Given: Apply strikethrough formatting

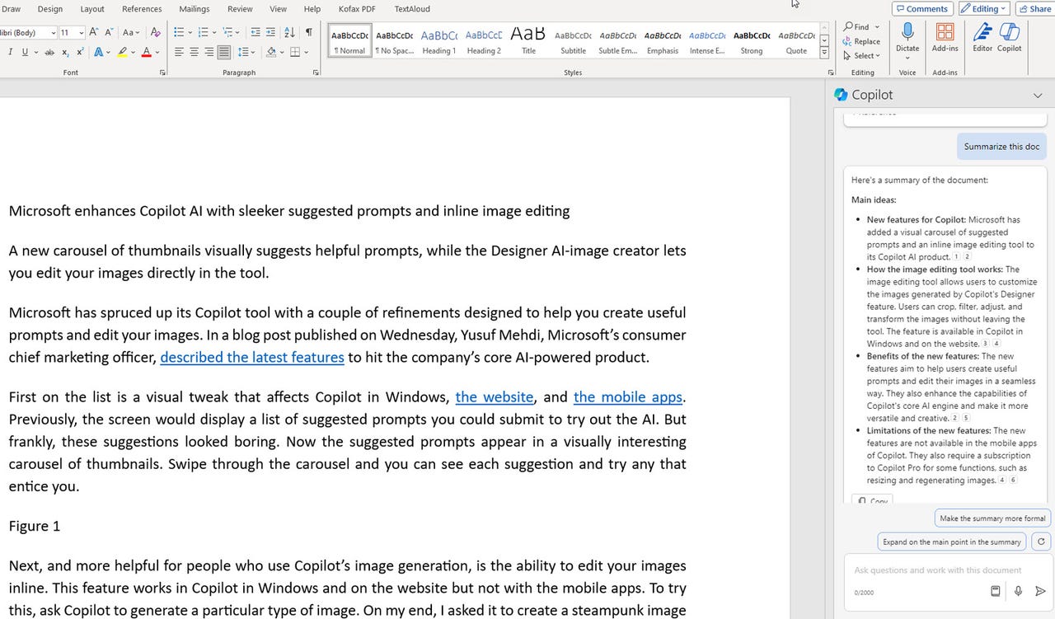Looking at the screenshot, I should click(x=49, y=52).
